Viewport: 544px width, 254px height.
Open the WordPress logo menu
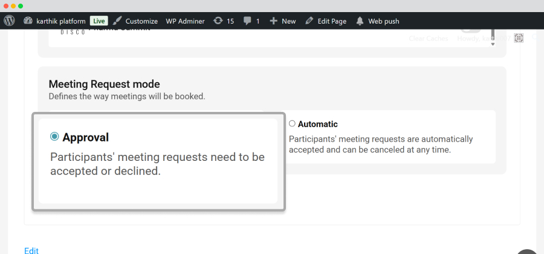point(9,21)
